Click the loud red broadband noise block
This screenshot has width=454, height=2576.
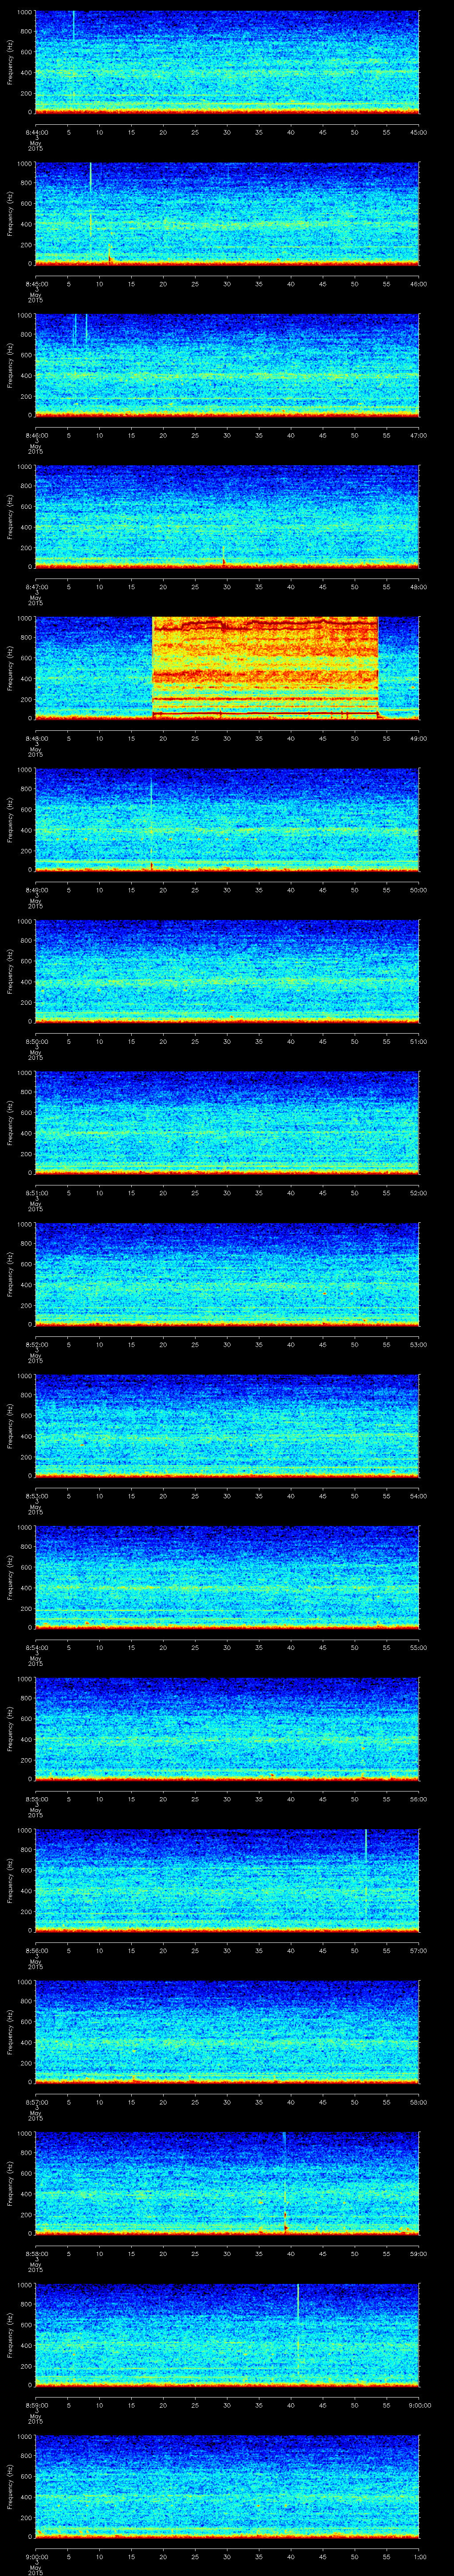[x=266, y=668]
